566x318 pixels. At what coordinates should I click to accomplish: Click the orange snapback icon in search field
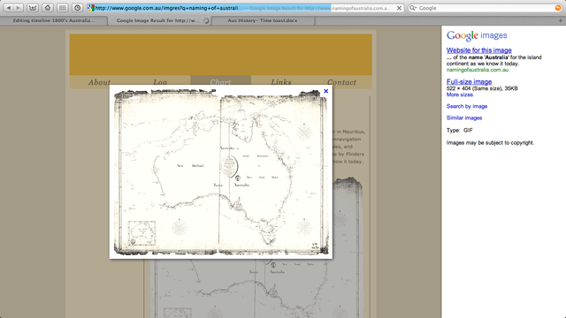[558, 8]
